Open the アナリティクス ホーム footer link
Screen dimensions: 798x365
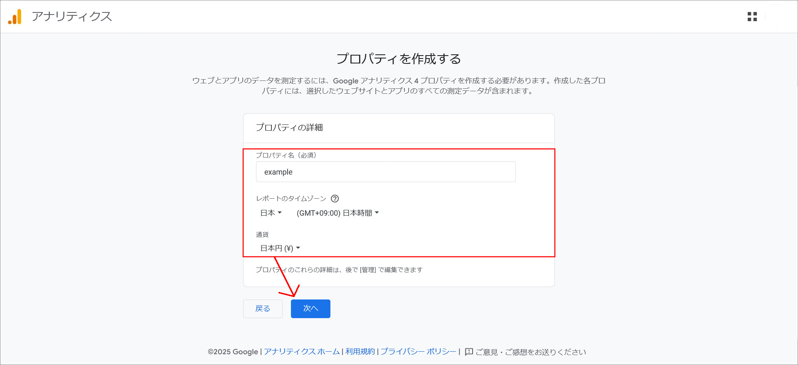[302, 352]
